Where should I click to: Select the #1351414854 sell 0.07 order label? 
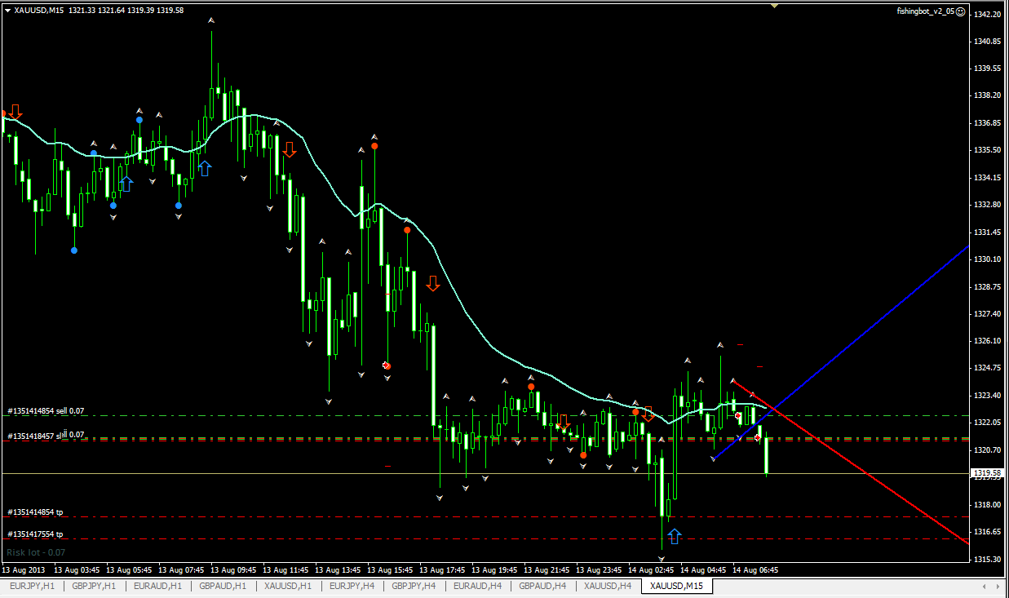point(46,411)
